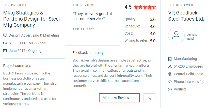Click the Central Delhi, India location text
Screen dimensions: 208x108
pos(188,74)
